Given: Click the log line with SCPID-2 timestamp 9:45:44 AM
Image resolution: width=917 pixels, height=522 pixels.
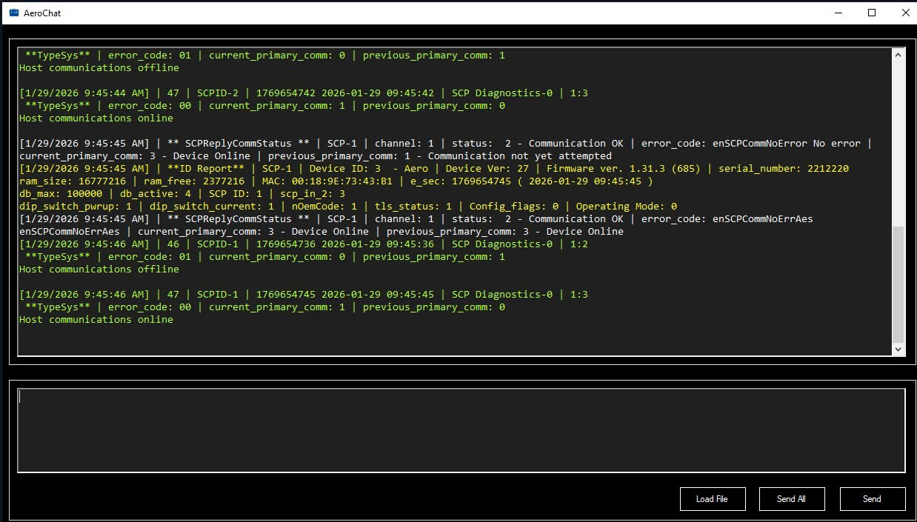Looking at the screenshot, I should pyautogui.click(x=304, y=93).
